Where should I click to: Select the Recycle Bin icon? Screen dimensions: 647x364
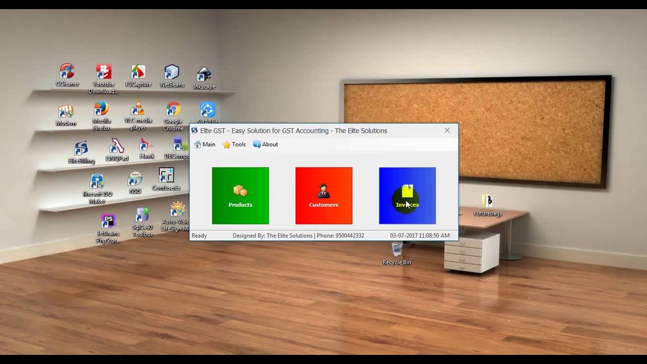(397, 254)
